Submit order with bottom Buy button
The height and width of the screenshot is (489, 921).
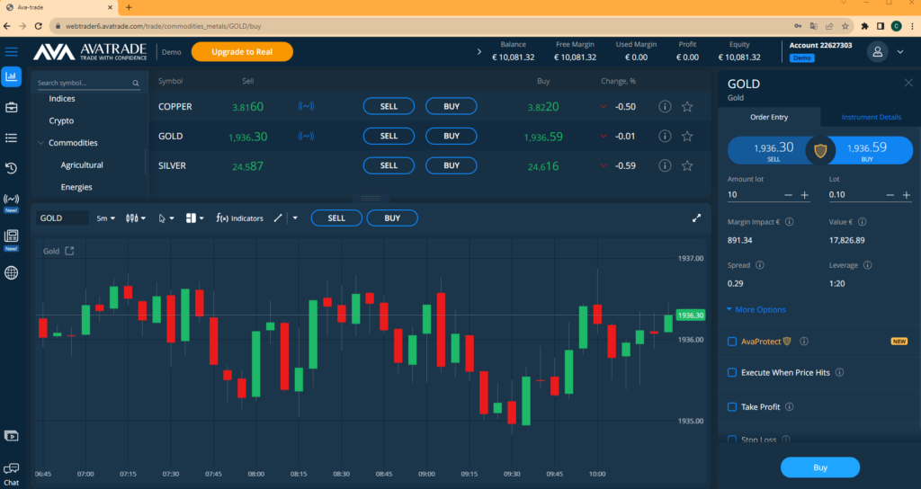(820, 467)
